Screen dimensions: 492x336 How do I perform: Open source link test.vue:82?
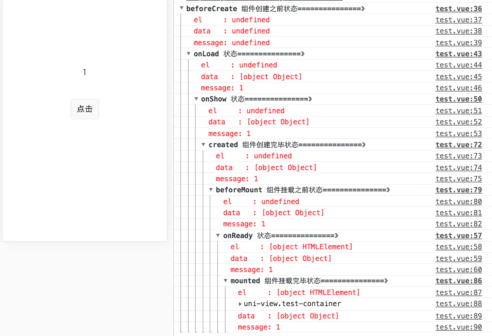click(x=459, y=224)
